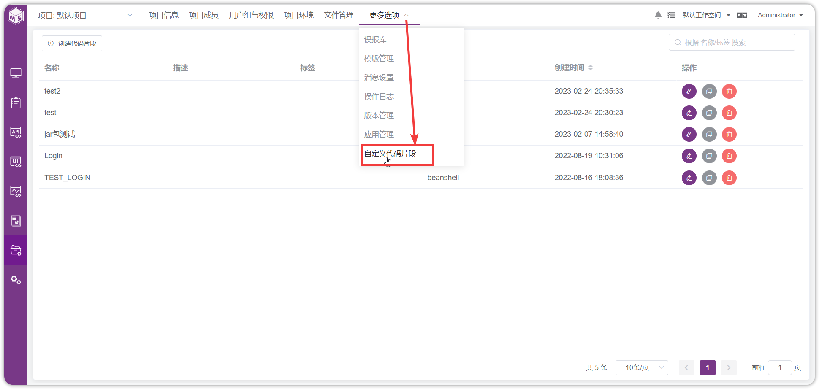Click the notification bell icon

click(x=658, y=15)
